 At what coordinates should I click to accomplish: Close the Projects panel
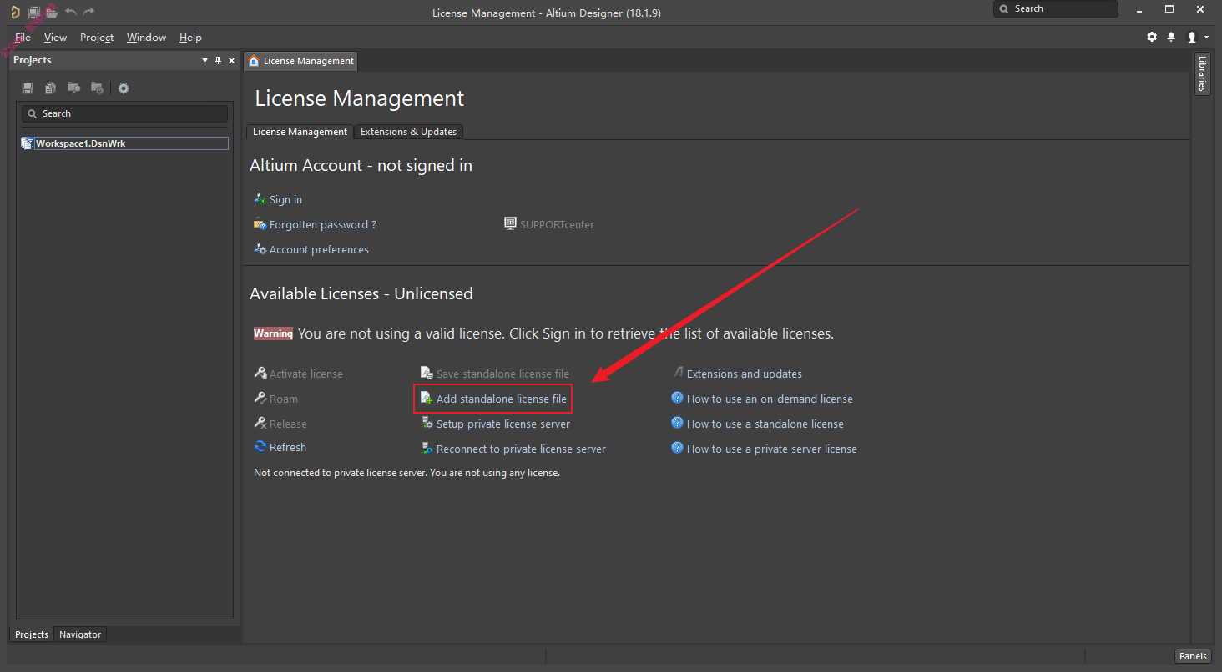pyautogui.click(x=231, y=60)
